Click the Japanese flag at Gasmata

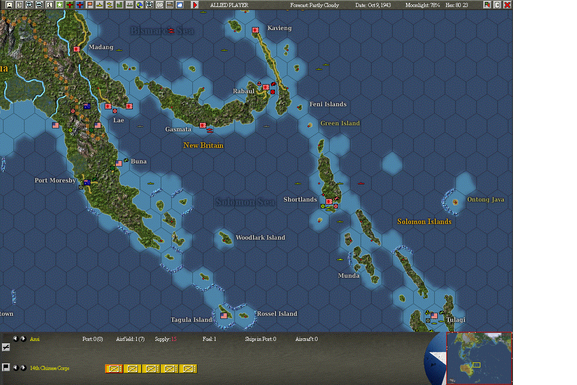tap(202, 125)
